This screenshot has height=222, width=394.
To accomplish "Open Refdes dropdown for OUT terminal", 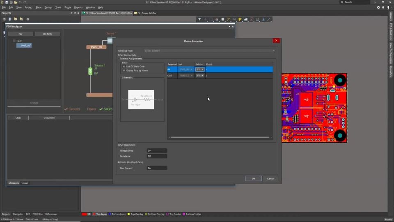I will tap(200, 76).
